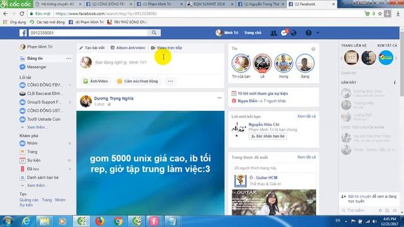
Task: Click the browser back arrow
Action: (6, 14)
